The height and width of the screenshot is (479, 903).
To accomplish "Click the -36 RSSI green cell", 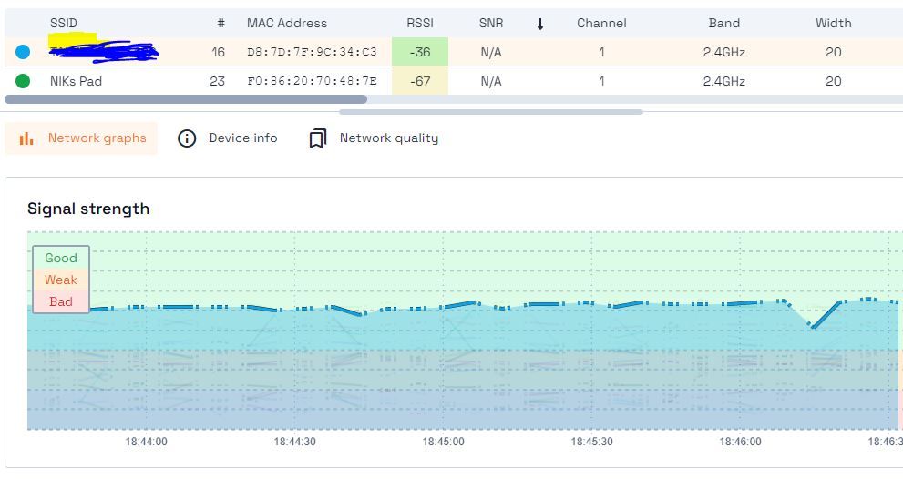I will pos(419,52).
